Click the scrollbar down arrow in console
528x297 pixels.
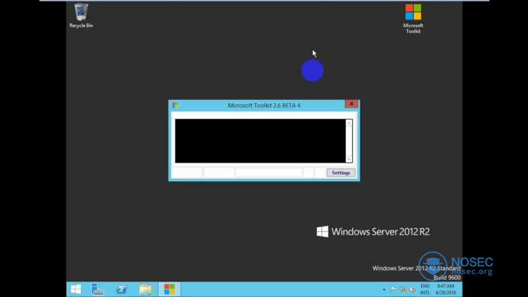(349, 159)
